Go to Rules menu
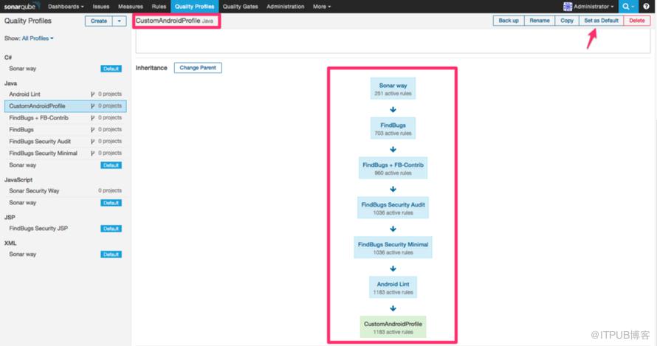Image resolution: width=657 pixels, height=346 pixels. (159, 7)
